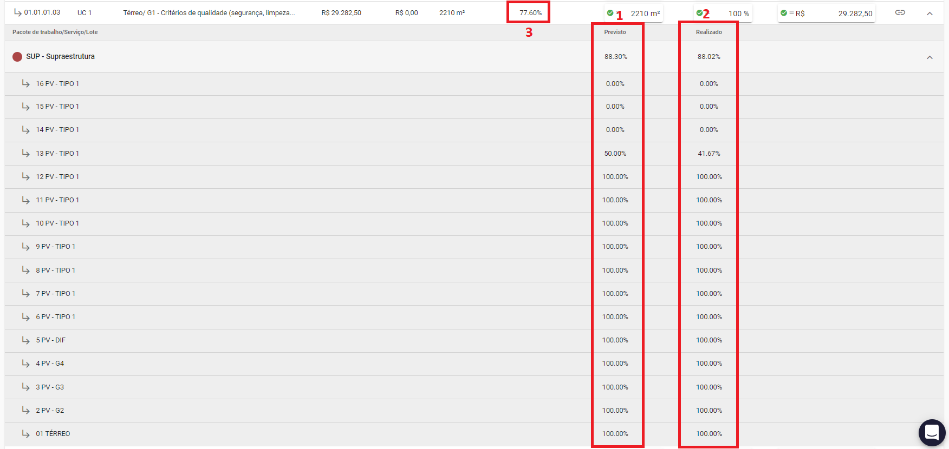Click the 0.00% Realizado value for 16 PV
The image size is (949, 449).
coord(708,83)
